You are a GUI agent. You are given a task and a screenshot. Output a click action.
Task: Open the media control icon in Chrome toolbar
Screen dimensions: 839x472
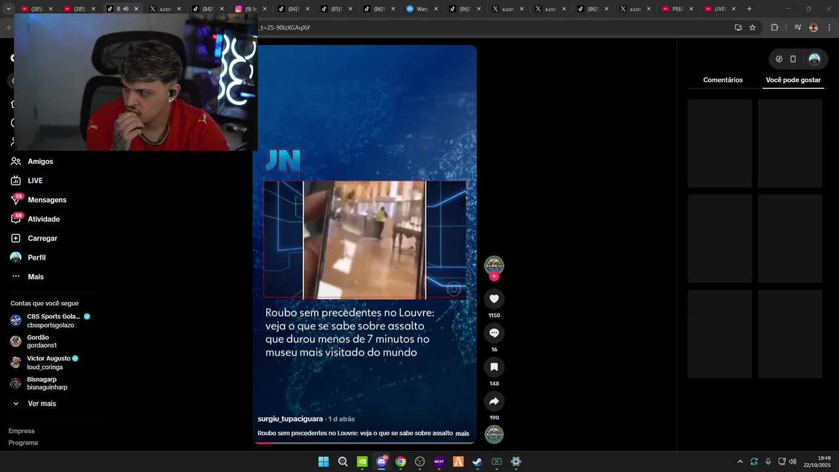(798, 28)
